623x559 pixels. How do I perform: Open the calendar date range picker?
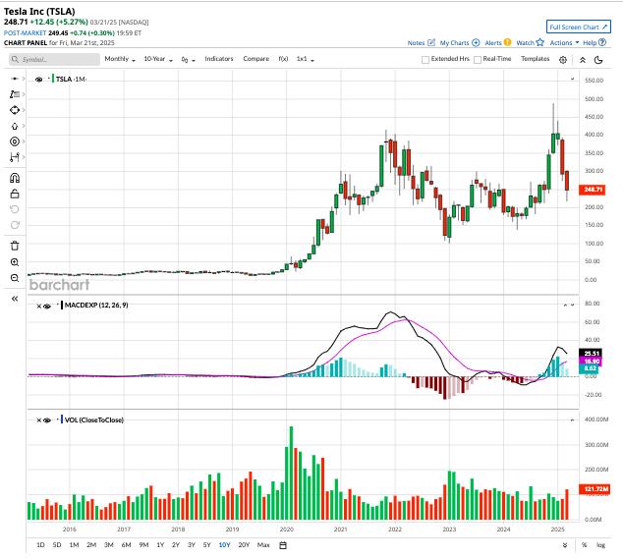tap(283, 545)
